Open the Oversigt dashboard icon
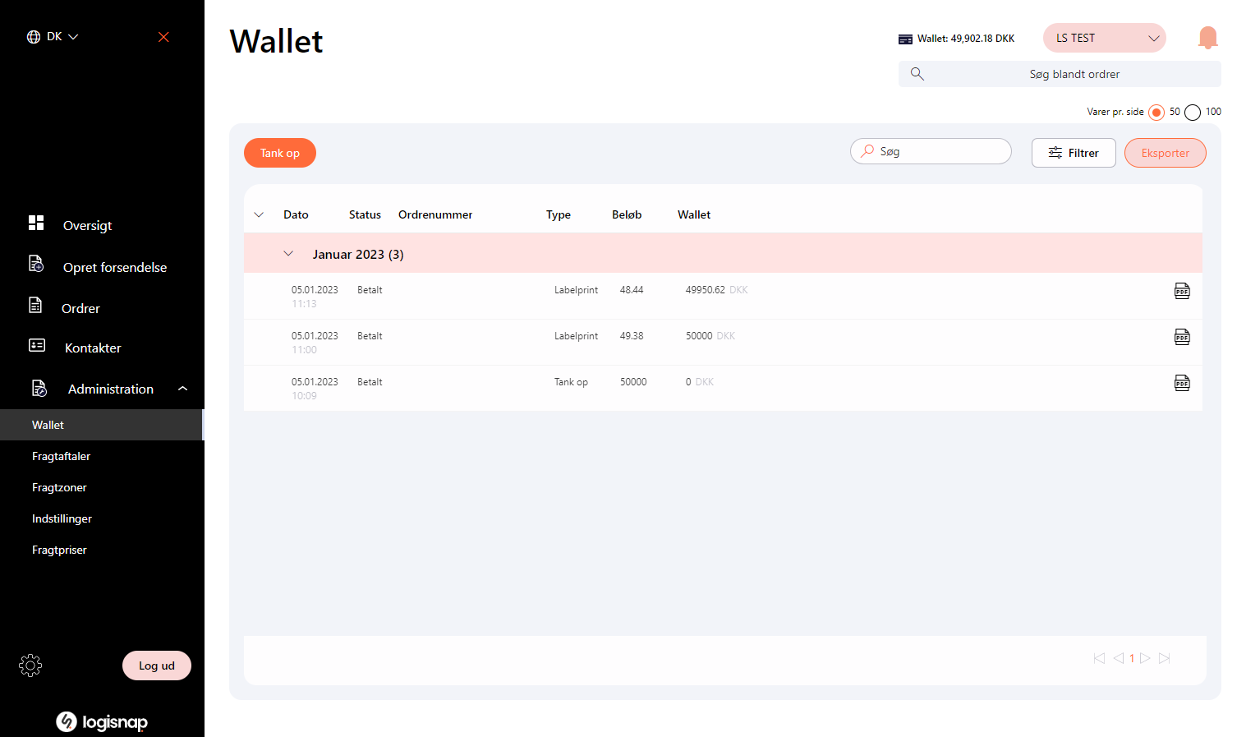The height and width of the screenshot is (737, 1246). point(36,222)
